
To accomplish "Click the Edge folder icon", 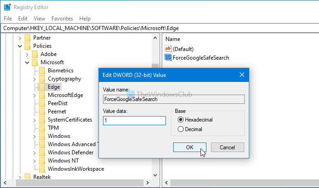I will pyautogui.click(x=42, y=87).
